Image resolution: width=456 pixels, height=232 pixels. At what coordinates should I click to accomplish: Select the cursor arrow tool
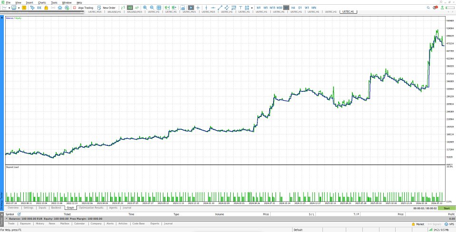pos(191,8)
